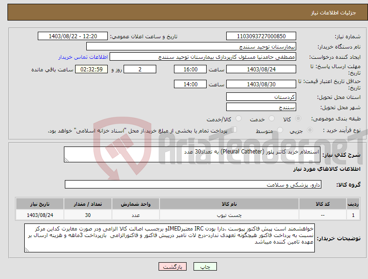Click the quantity cell showing 30
The height and width of the screenshot is (279, 368).
pos(88,215)
